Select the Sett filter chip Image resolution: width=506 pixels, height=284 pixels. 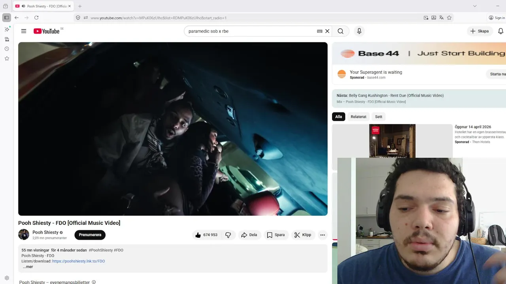tap(379, 117)
